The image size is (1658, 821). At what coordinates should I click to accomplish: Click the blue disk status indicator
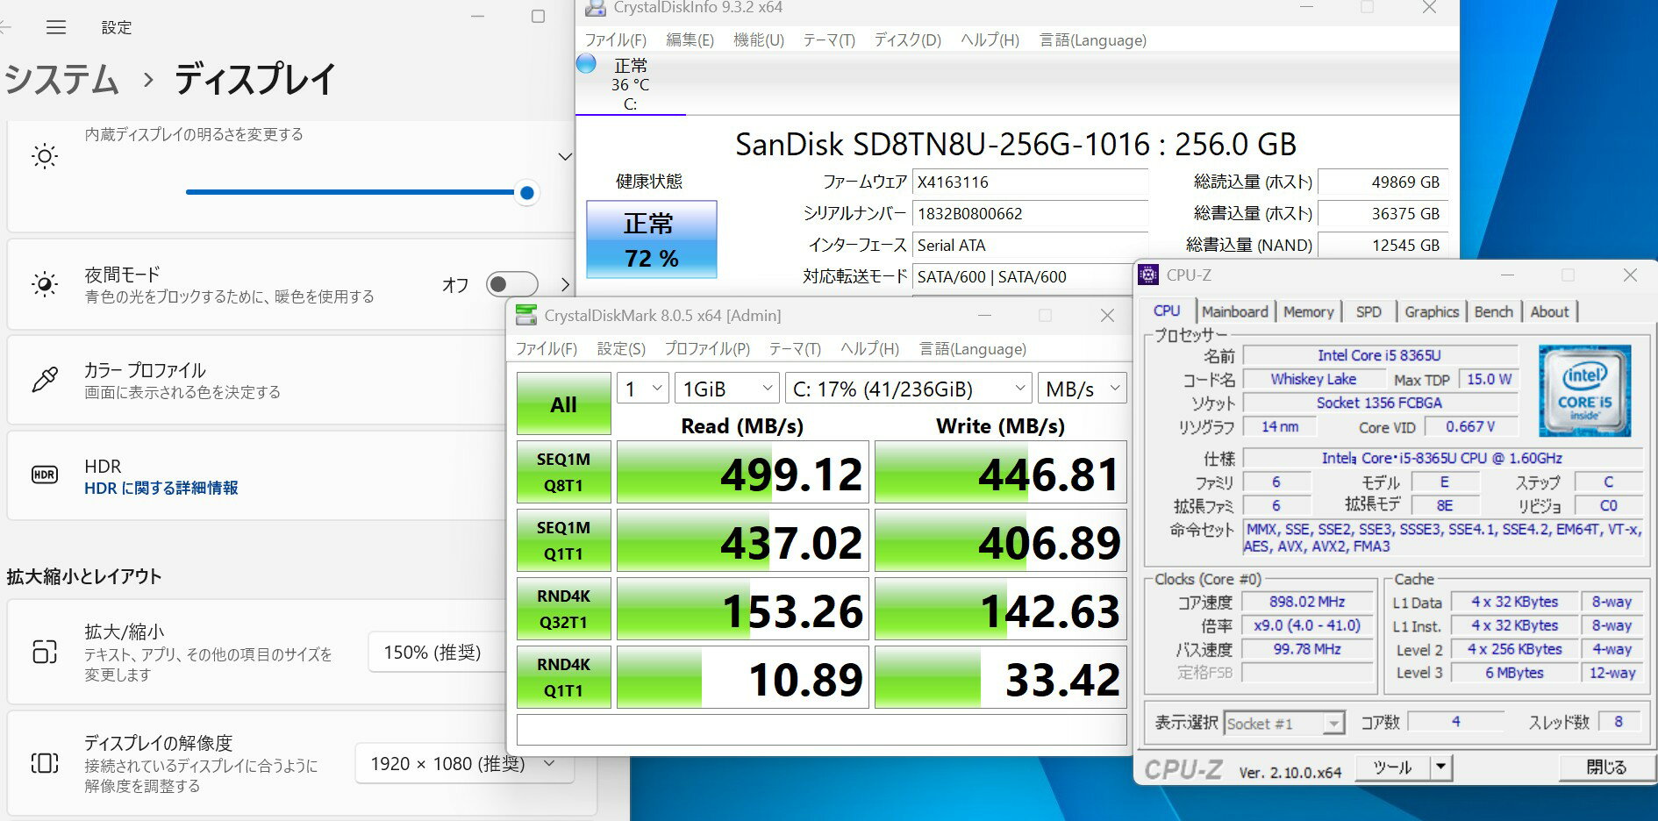click(x=587, y=64)
